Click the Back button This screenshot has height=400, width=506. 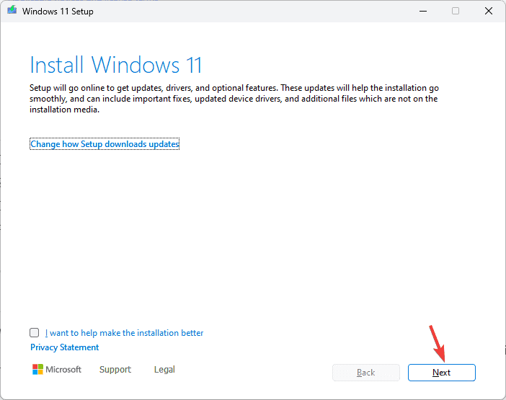pyautogui.click(x=366, y=373)
